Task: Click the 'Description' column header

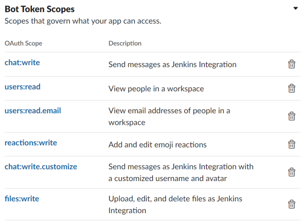Action: [125, 43]
